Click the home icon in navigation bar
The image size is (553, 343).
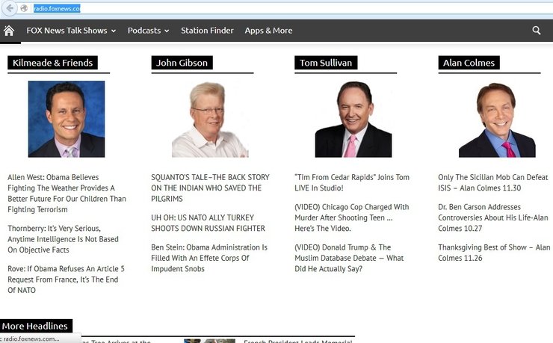tap(9, 31)
